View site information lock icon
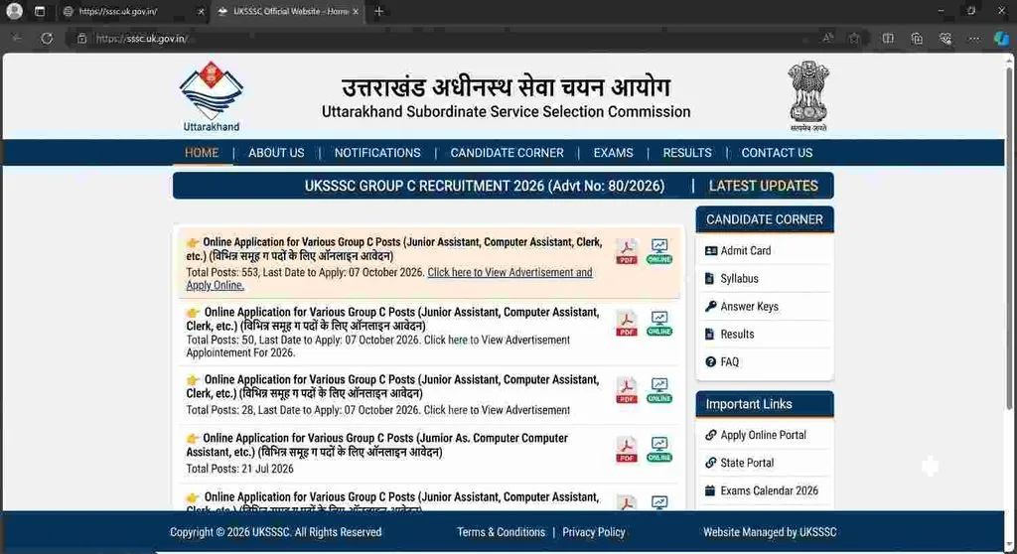Viewport: 1017px width, 554px height. pos(81,39)
